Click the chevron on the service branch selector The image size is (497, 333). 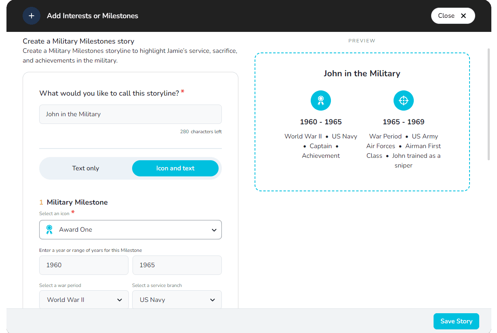(x=213, y=299)
